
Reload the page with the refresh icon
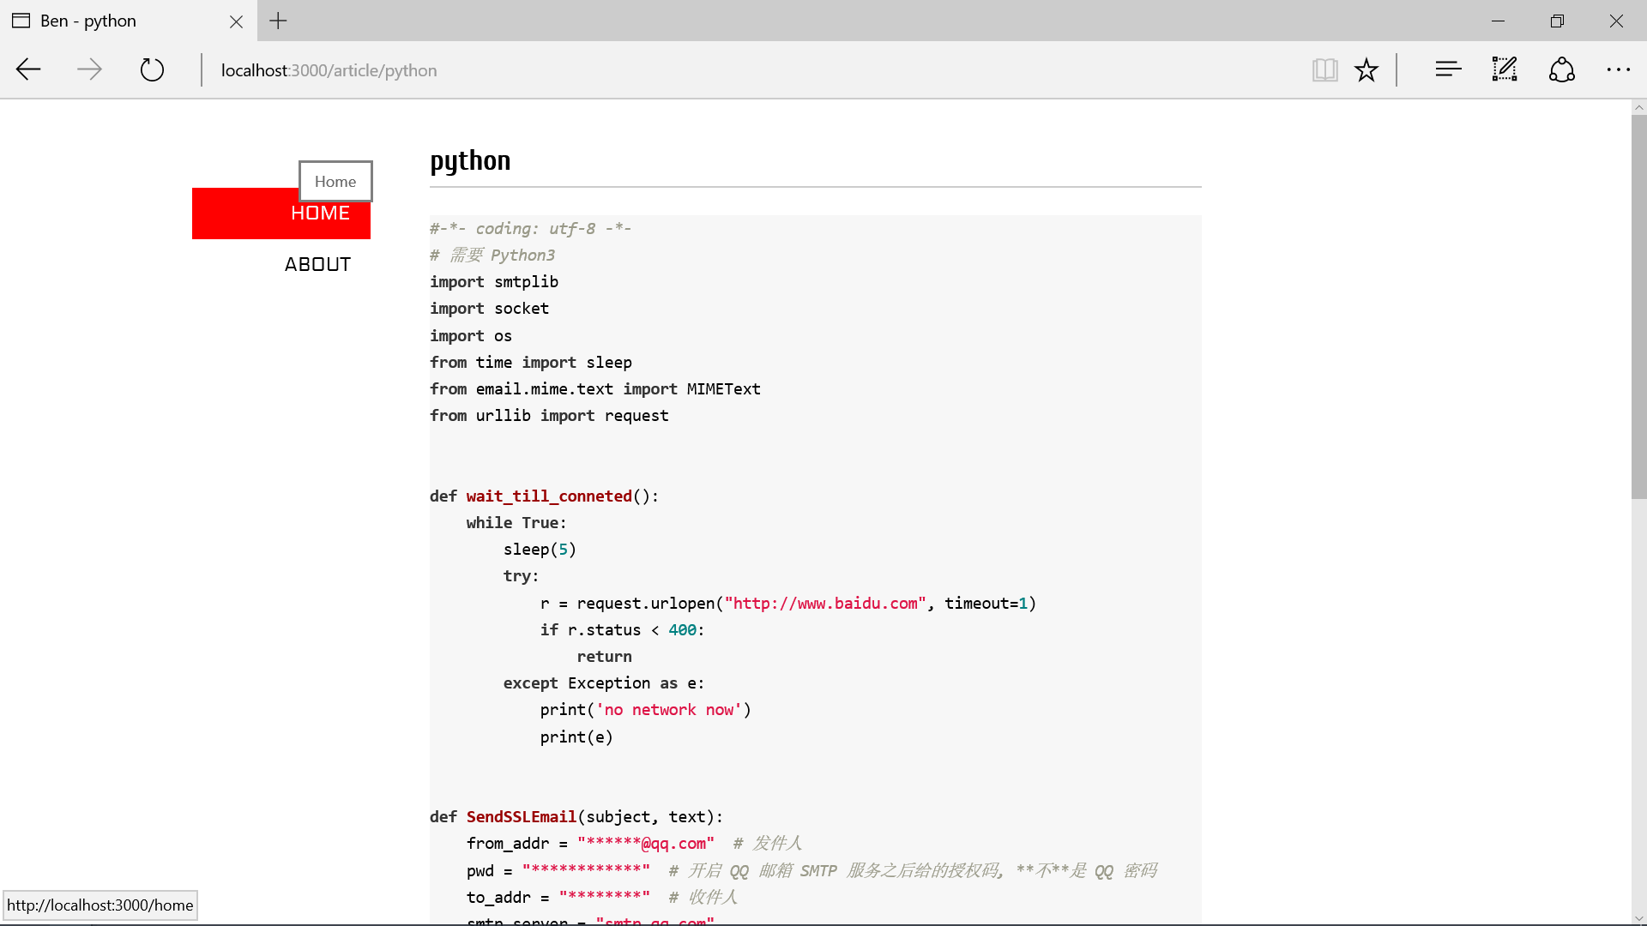[x=152, y=69]
